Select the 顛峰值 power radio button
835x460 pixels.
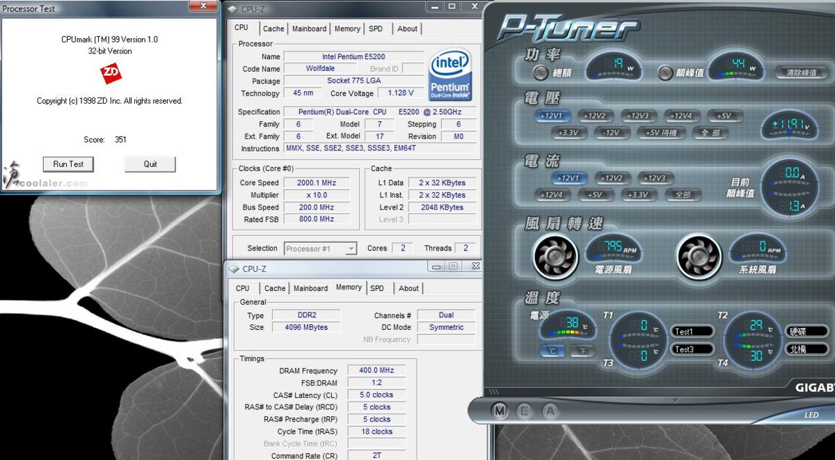(665, 72)
